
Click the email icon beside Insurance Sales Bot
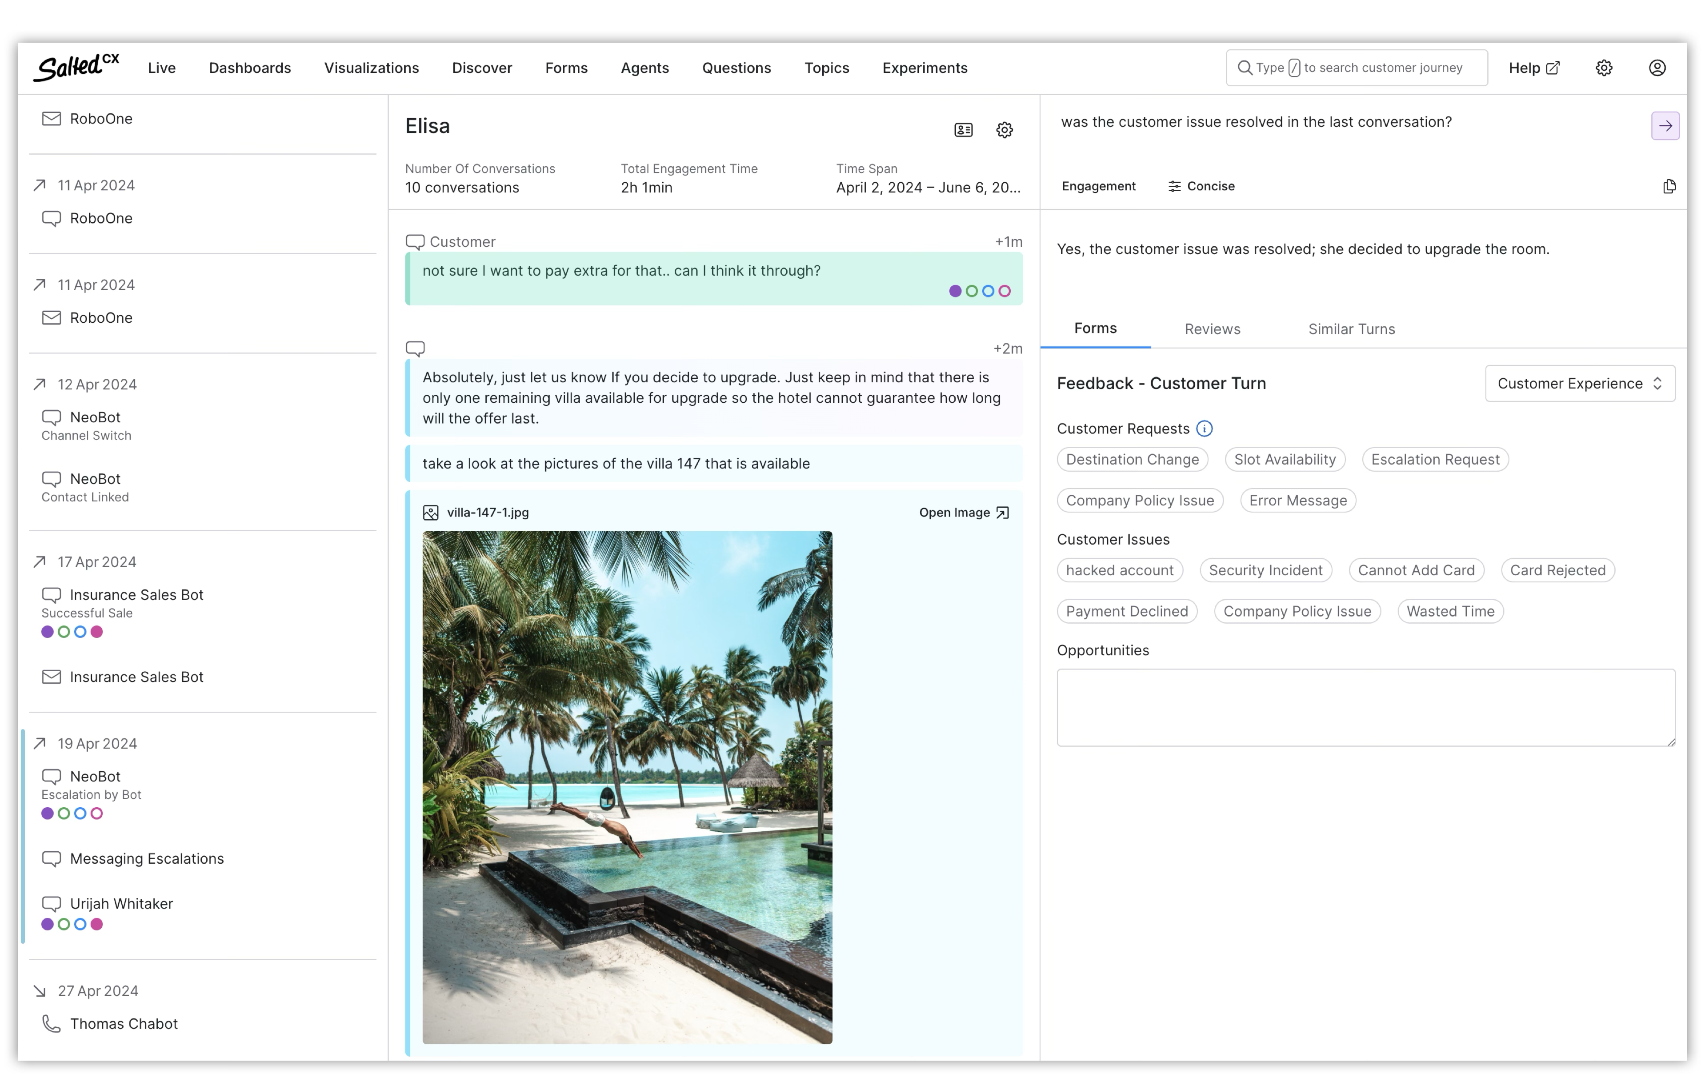click(x=51, y=677)
